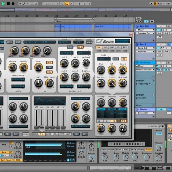Click Punch-In switch icon
172x172 pixels.
62,4
